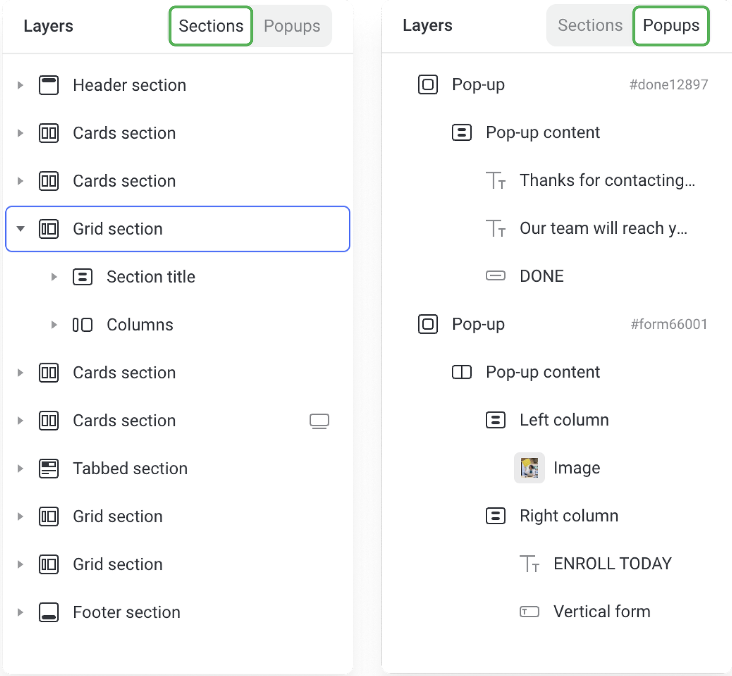Click the Header section layer icon
This screenshot has height=676, width=732.
tap(49, 85)
